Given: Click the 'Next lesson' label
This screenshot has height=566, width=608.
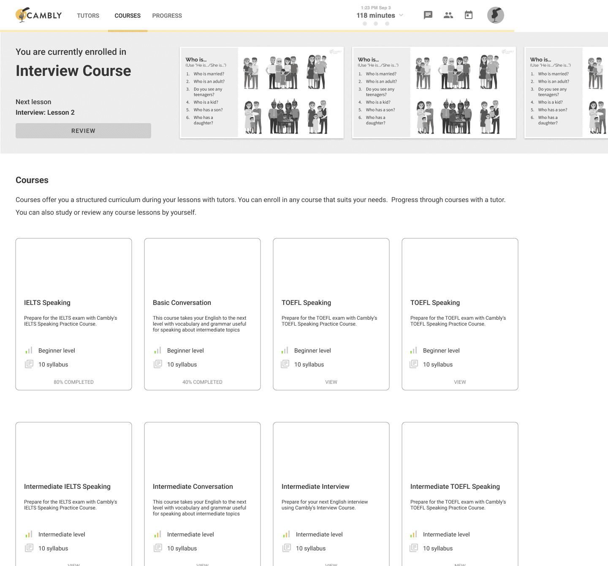Looking at the screenshot, I should coord(33,102).
